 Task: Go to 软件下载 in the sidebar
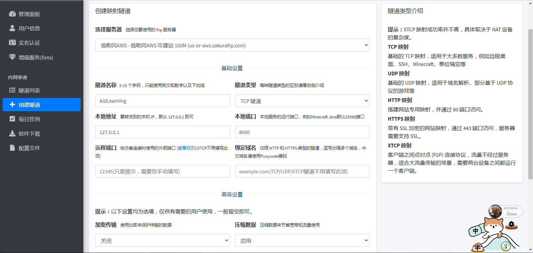click(42, 134)
